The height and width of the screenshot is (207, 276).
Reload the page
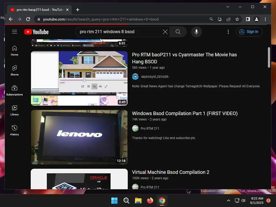point(28,19)
